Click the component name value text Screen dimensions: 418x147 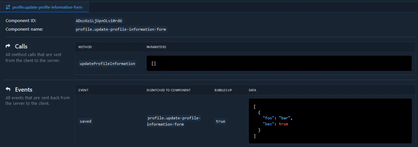[121, 29]
